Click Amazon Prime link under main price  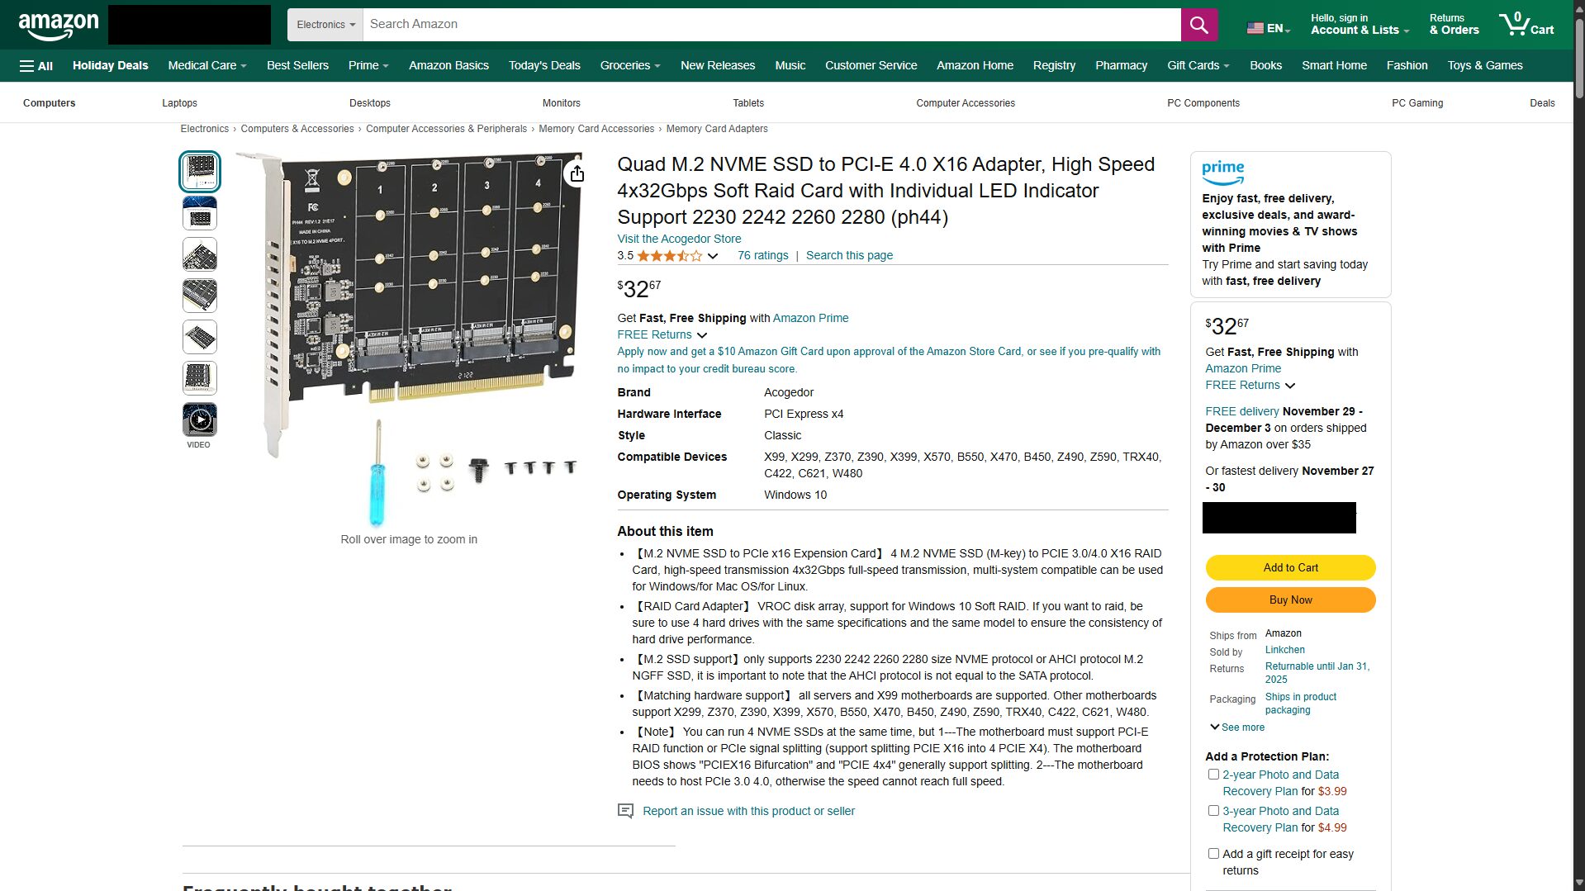810,318
